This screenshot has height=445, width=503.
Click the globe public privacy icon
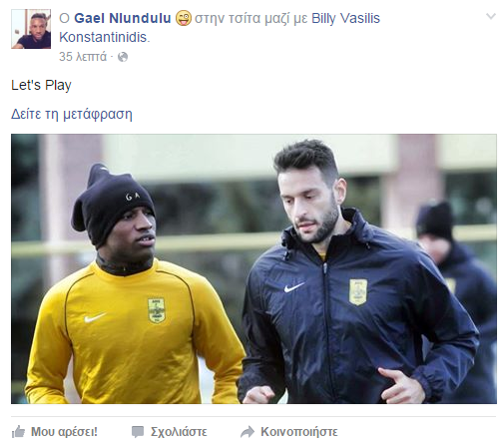[x=123, y=57]
